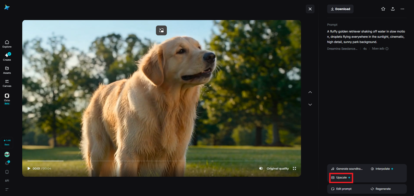Go to previous video with up chevron

point(310,92)
